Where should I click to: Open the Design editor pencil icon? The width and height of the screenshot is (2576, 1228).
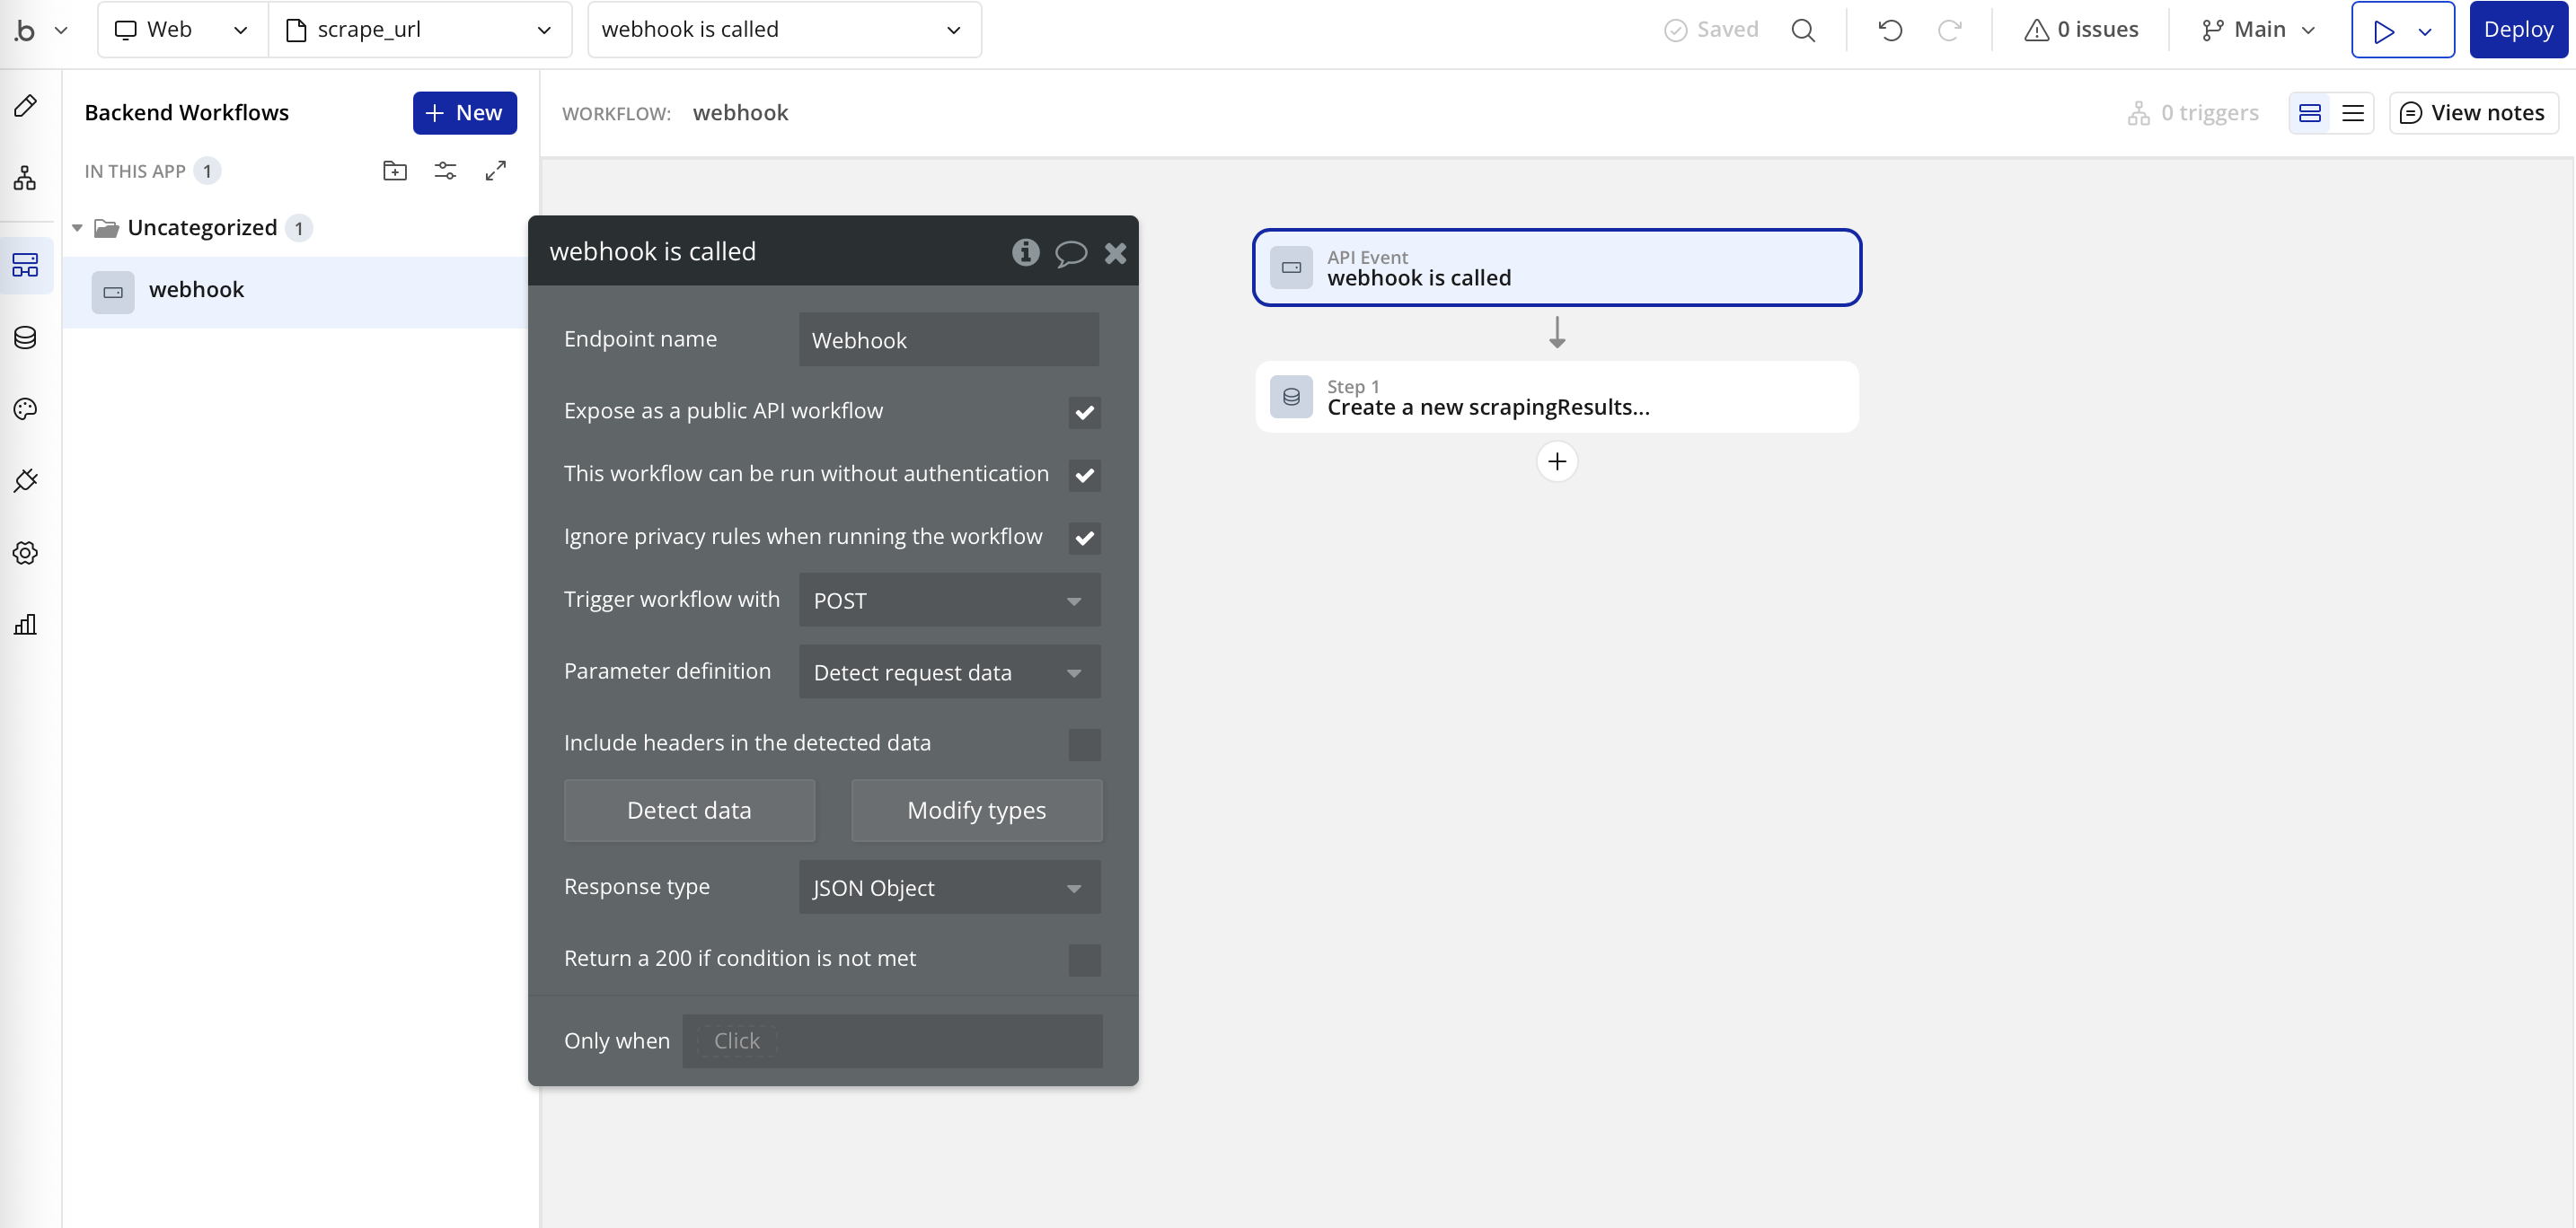coord(25,105)
